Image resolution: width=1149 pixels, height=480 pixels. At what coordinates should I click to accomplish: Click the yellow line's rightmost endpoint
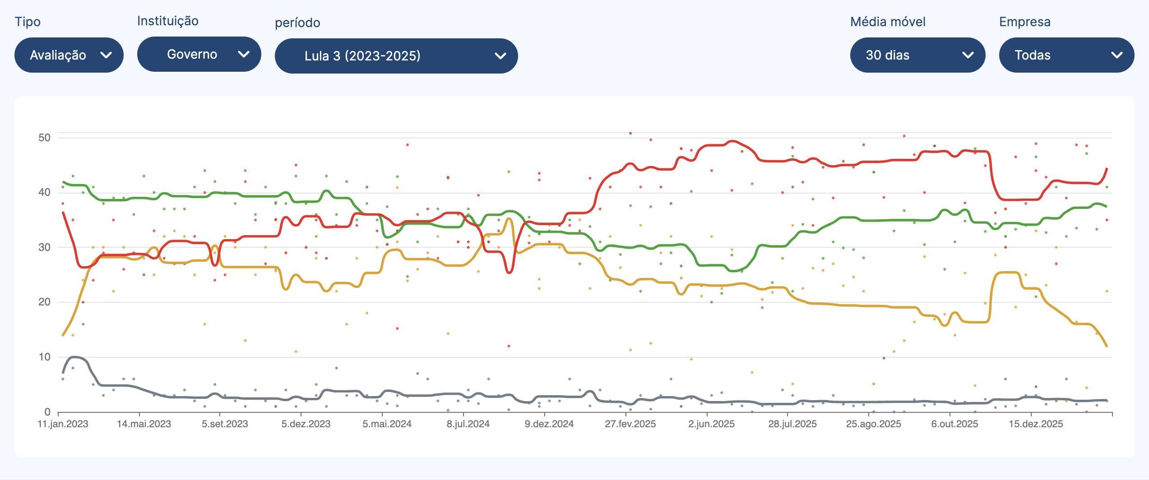1107,346
